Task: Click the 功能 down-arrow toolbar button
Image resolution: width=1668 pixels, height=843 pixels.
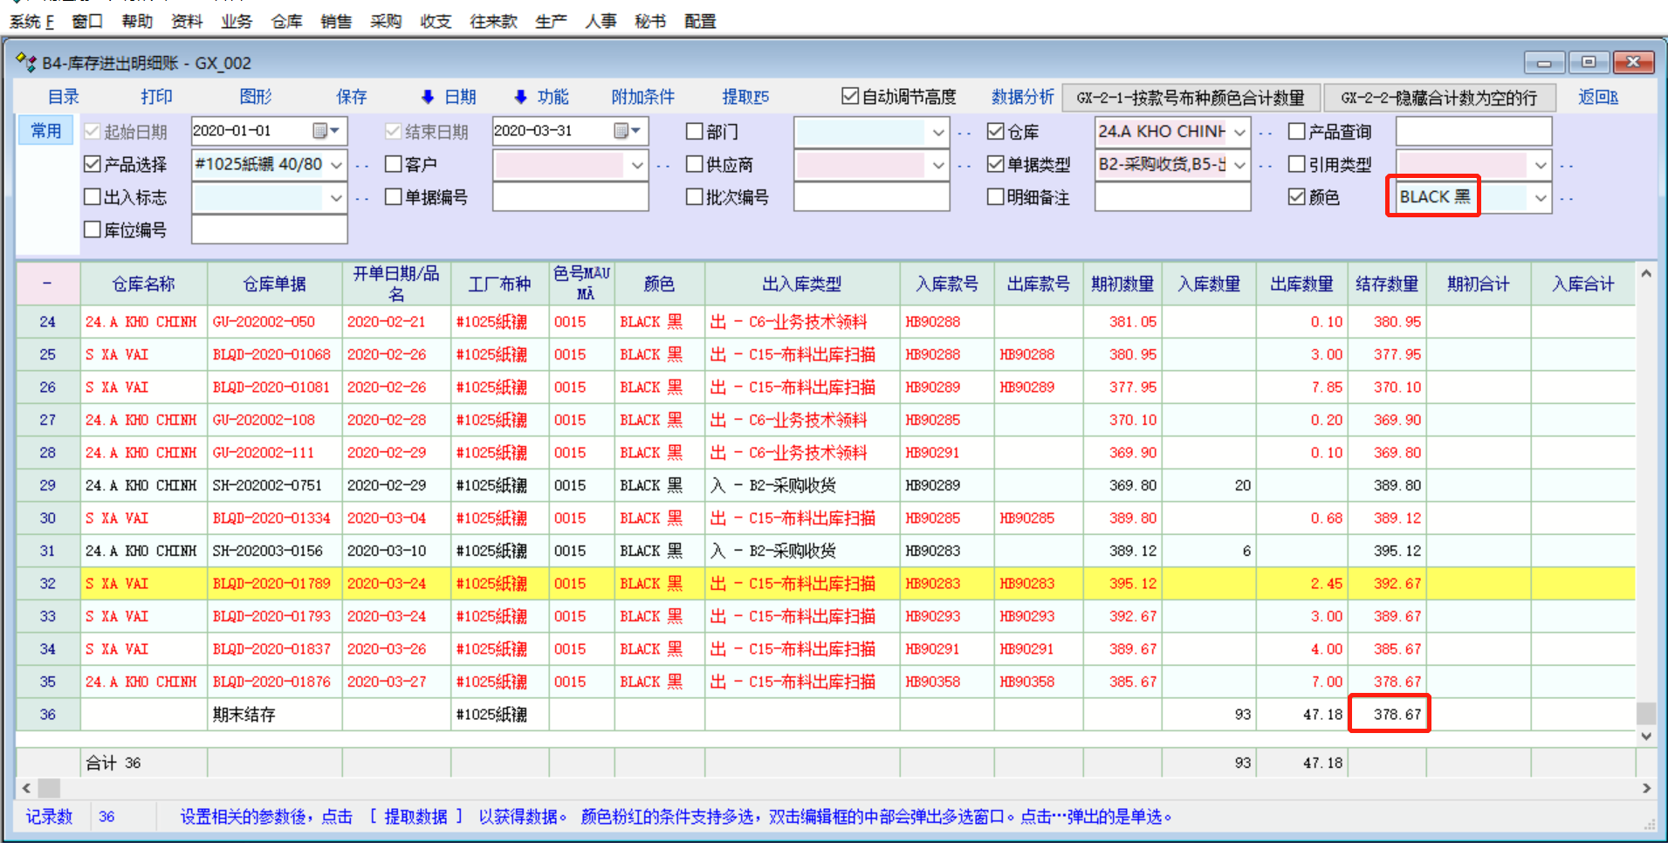Action: 541,97
